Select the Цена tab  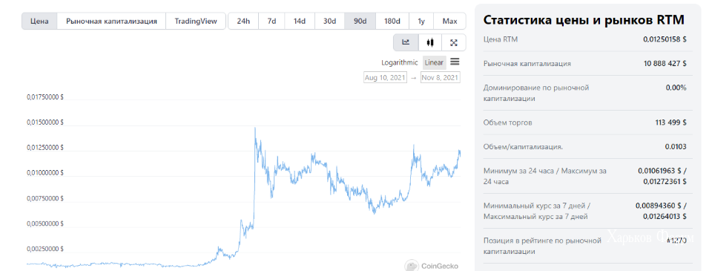39,21
